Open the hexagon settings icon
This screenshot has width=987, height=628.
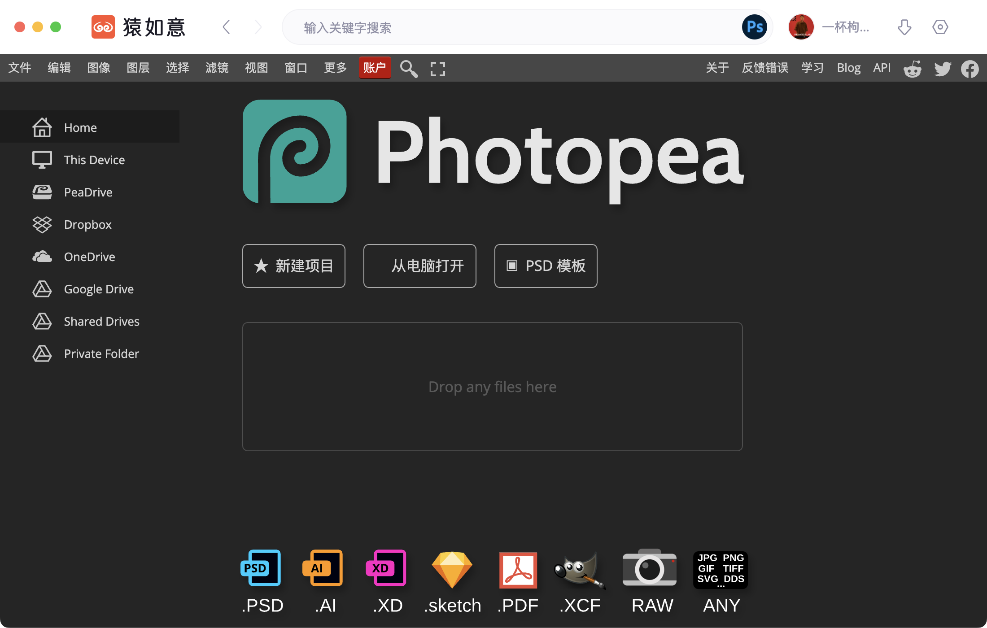940,27
